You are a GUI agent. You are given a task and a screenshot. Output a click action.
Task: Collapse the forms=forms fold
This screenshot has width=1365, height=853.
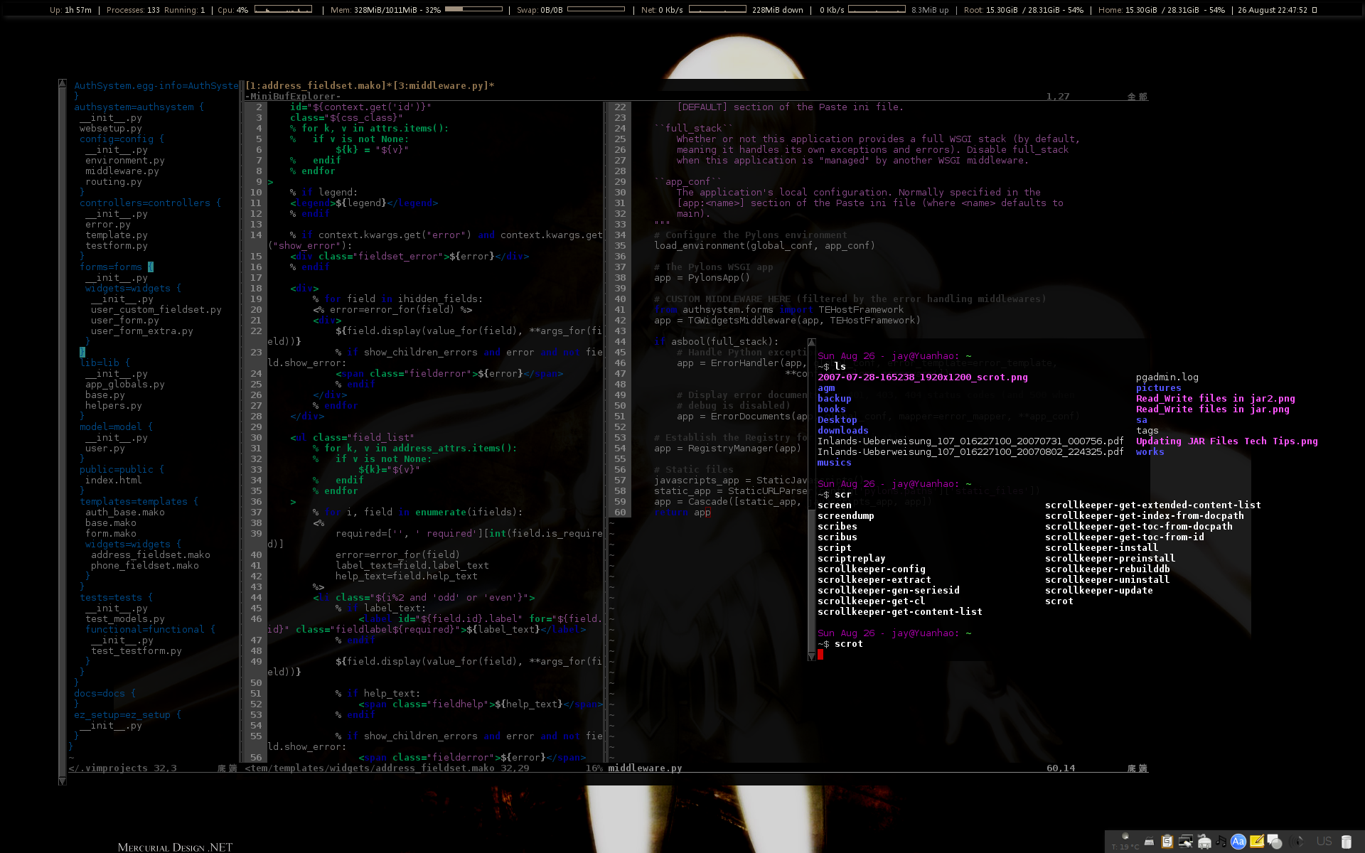point(117,267)
